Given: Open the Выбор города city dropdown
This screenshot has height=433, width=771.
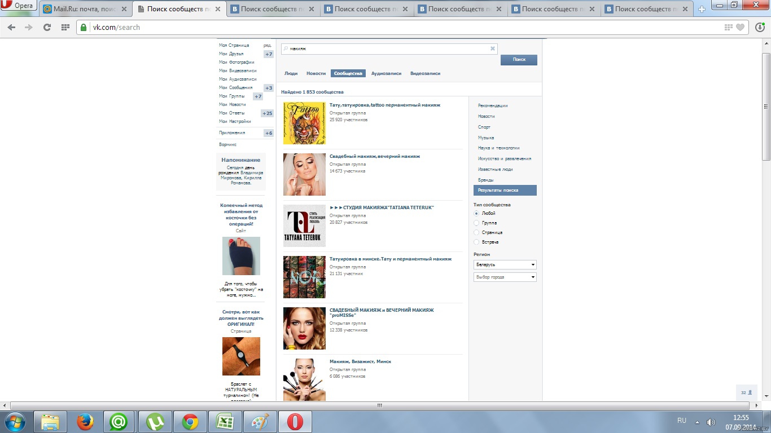Looking at the screenshot, I should (x=505, y=277).
